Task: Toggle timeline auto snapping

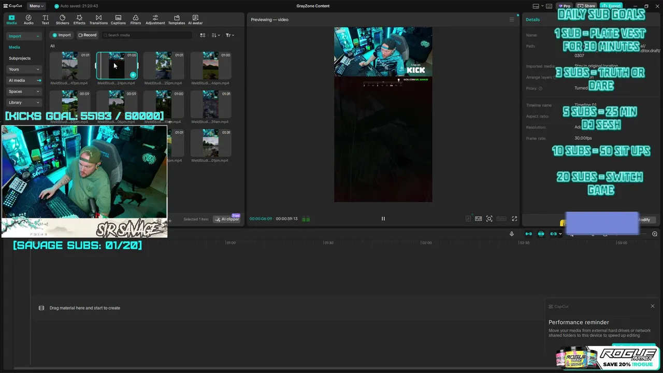Action: pos(541,234)
